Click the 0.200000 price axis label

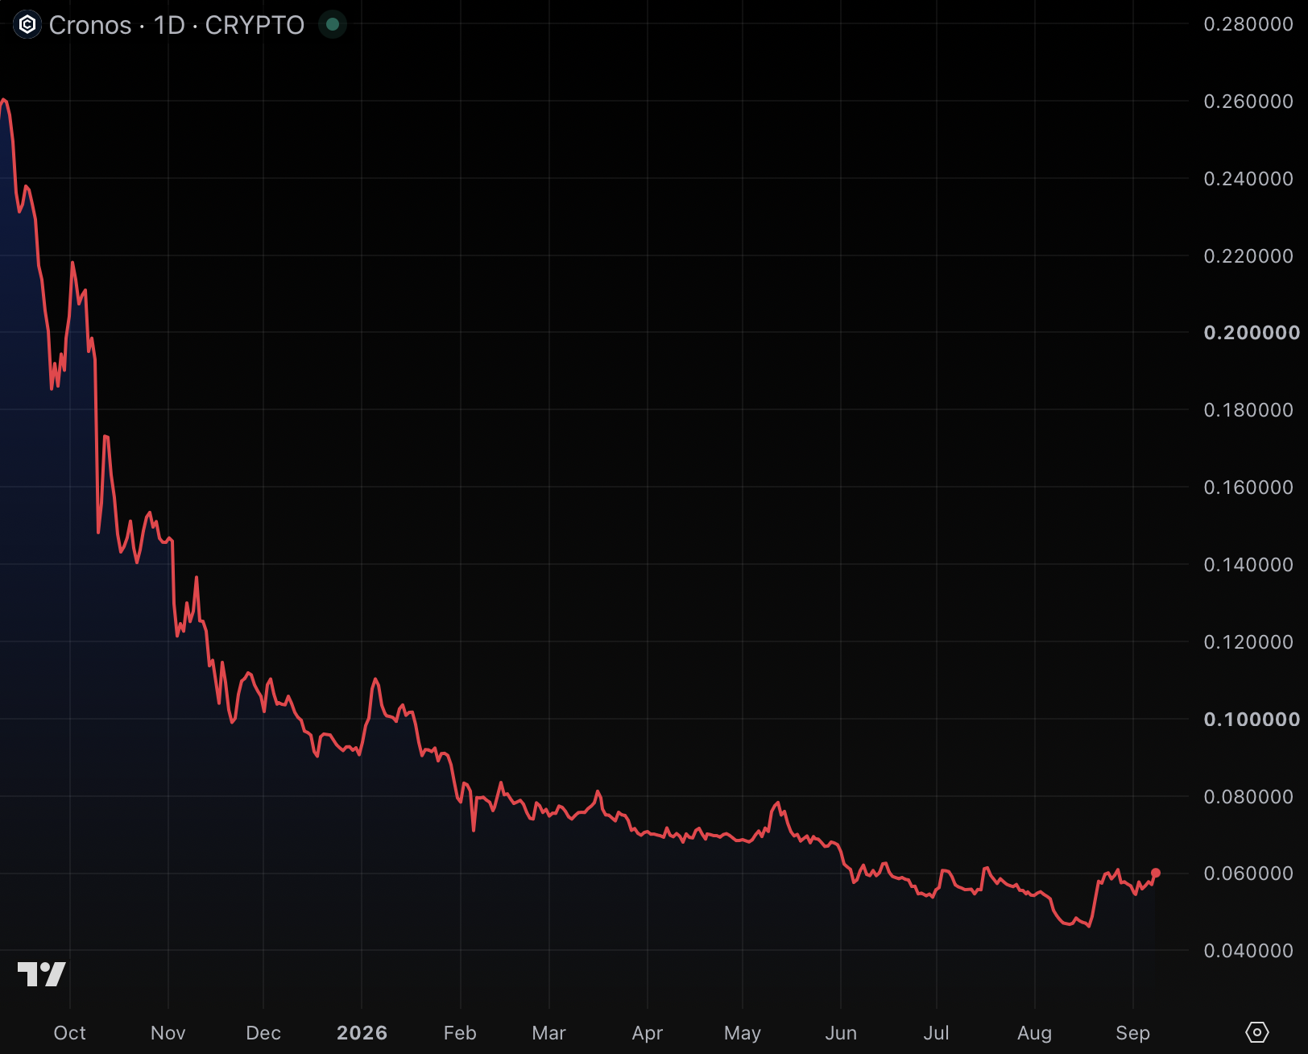click(x=1252, y=333)
